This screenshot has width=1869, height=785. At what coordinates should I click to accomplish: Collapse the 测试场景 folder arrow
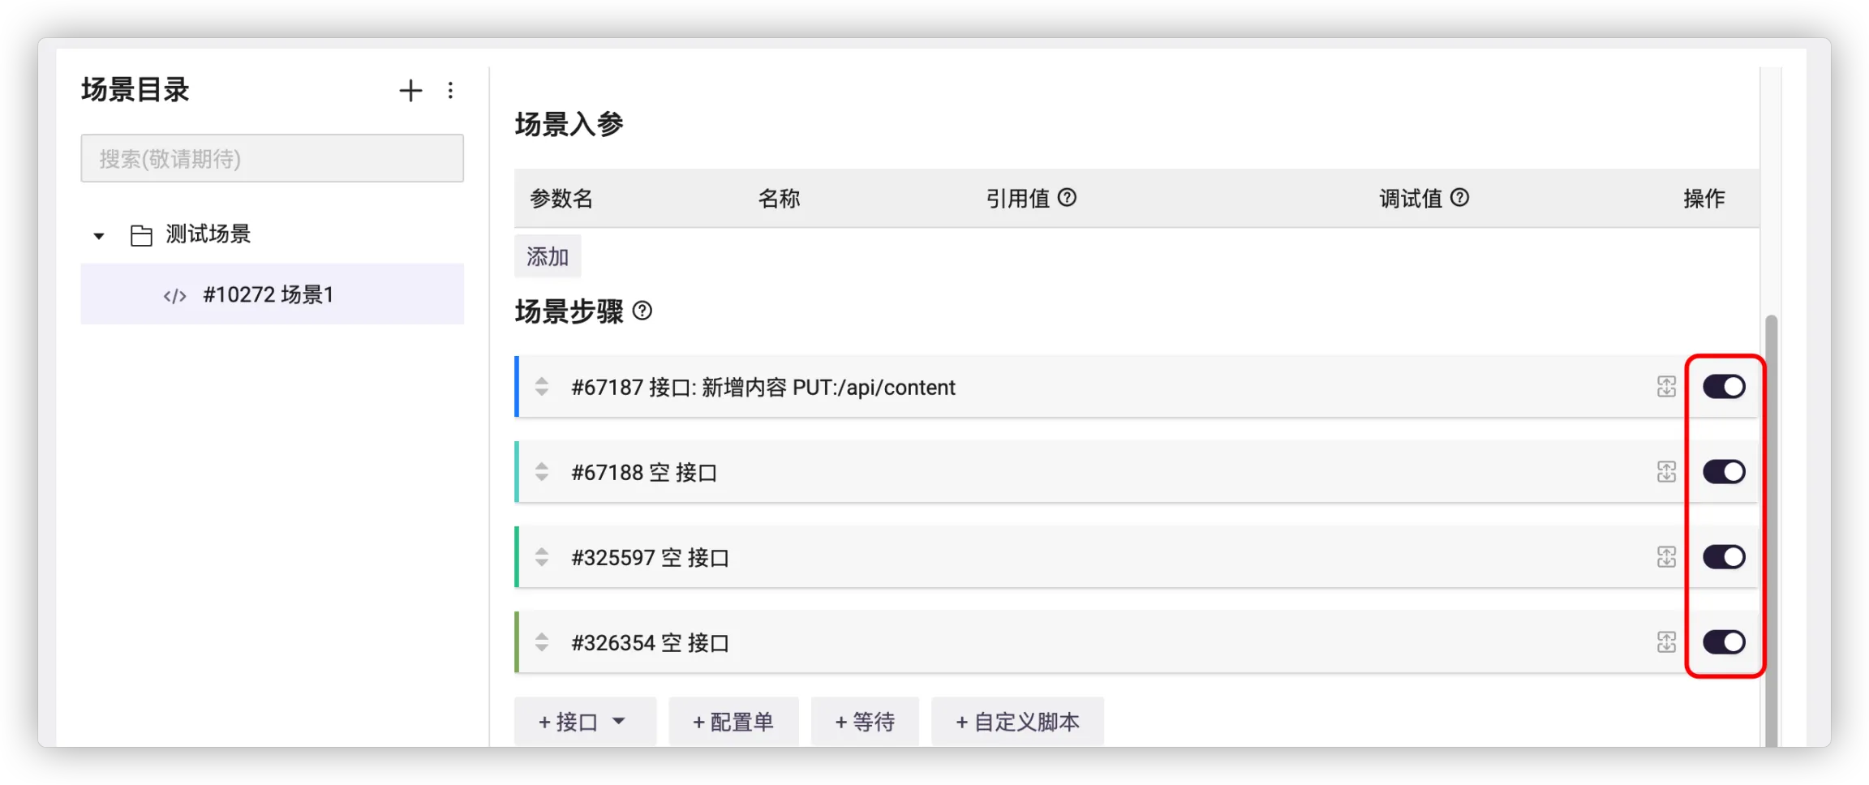99,236
